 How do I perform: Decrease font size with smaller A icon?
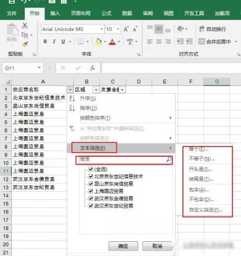click(135, 30)
